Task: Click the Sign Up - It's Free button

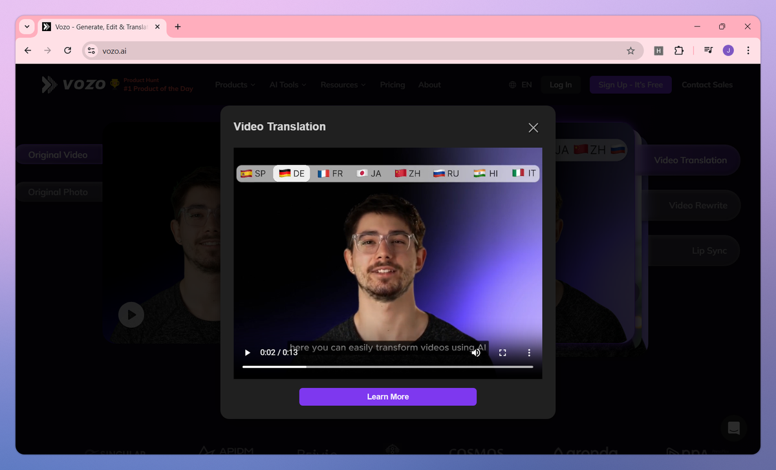Action: point(630,84)
